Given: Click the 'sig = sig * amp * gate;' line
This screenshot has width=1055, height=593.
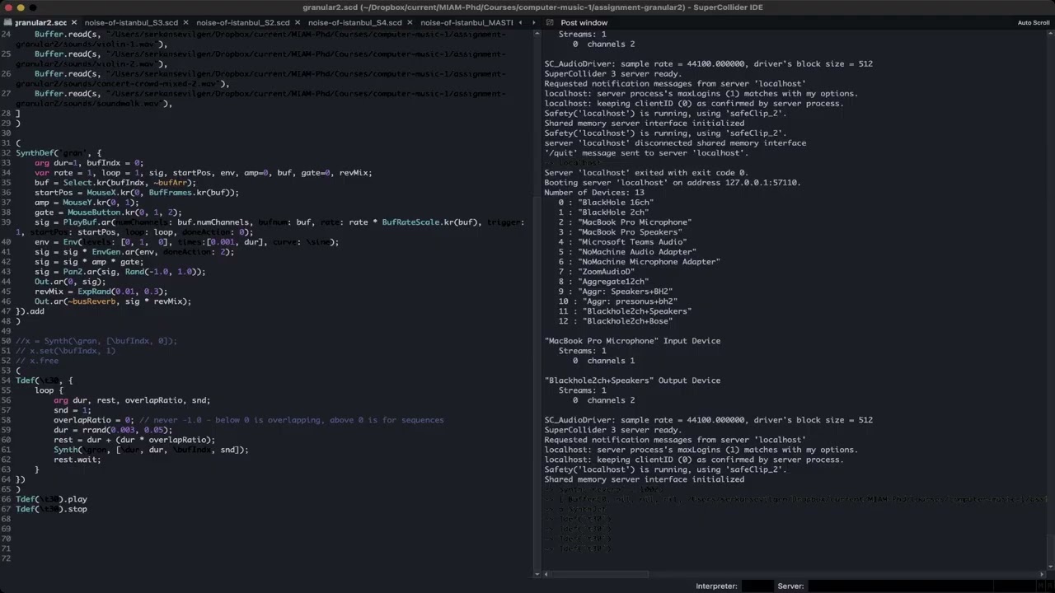Looking at the screenshot, I should 89,262.
